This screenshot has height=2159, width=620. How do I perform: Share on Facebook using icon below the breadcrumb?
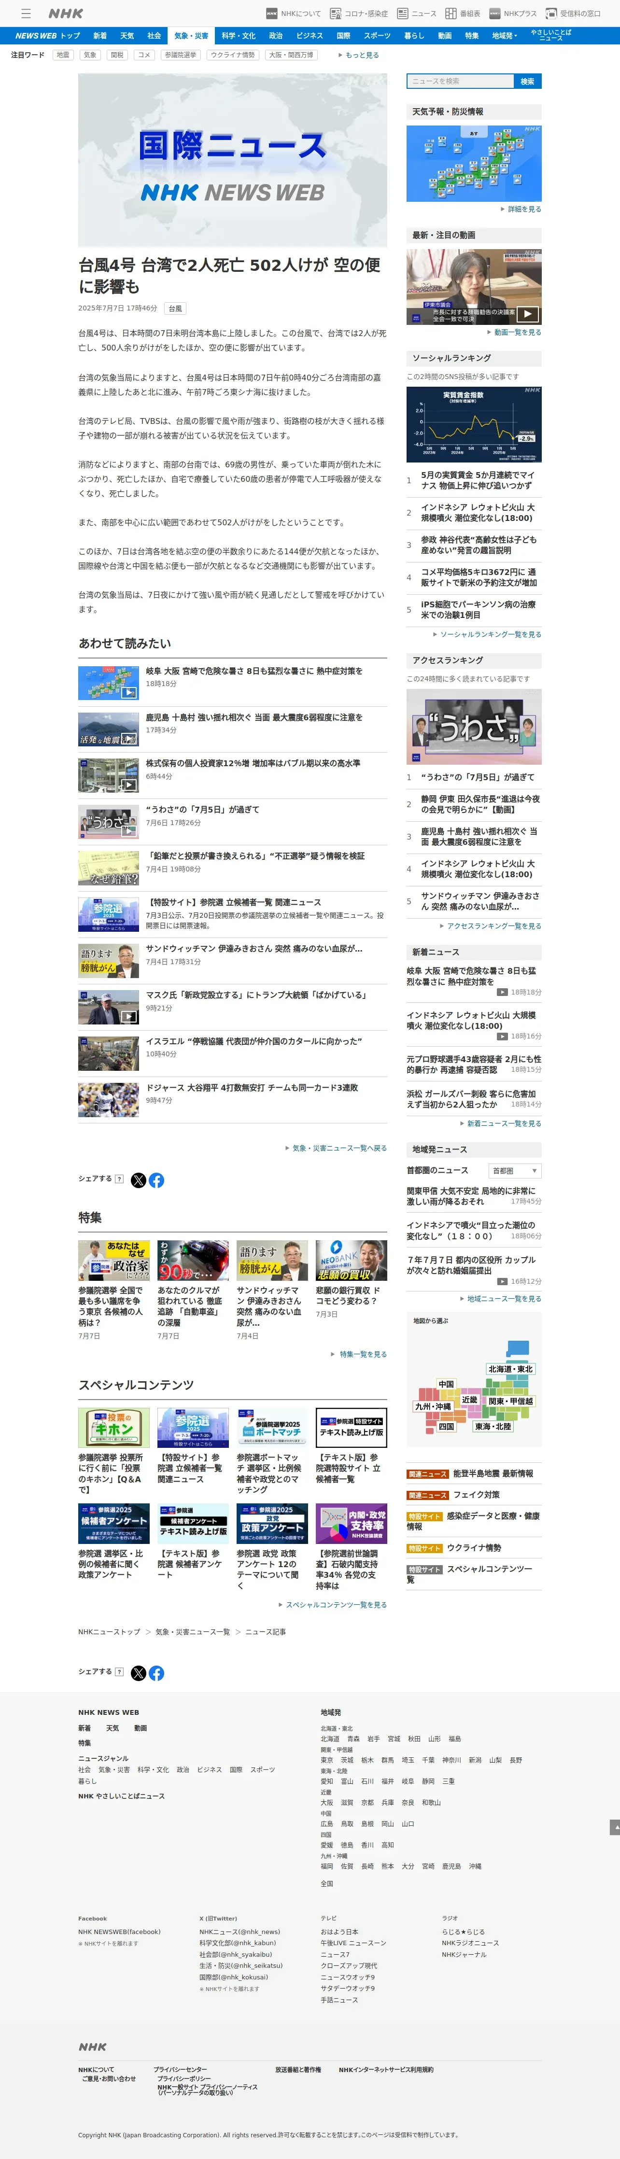coord(156,1673)
